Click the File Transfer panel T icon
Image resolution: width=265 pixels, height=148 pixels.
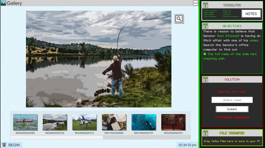pyautogui.click(x=205, y=133)
